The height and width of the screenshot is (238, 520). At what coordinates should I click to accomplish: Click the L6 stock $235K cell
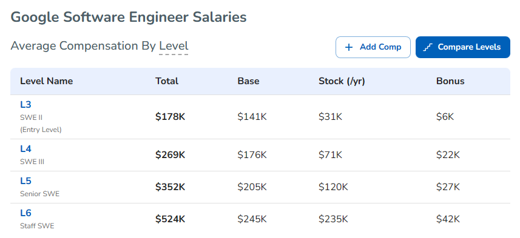(x=333, y=219)
